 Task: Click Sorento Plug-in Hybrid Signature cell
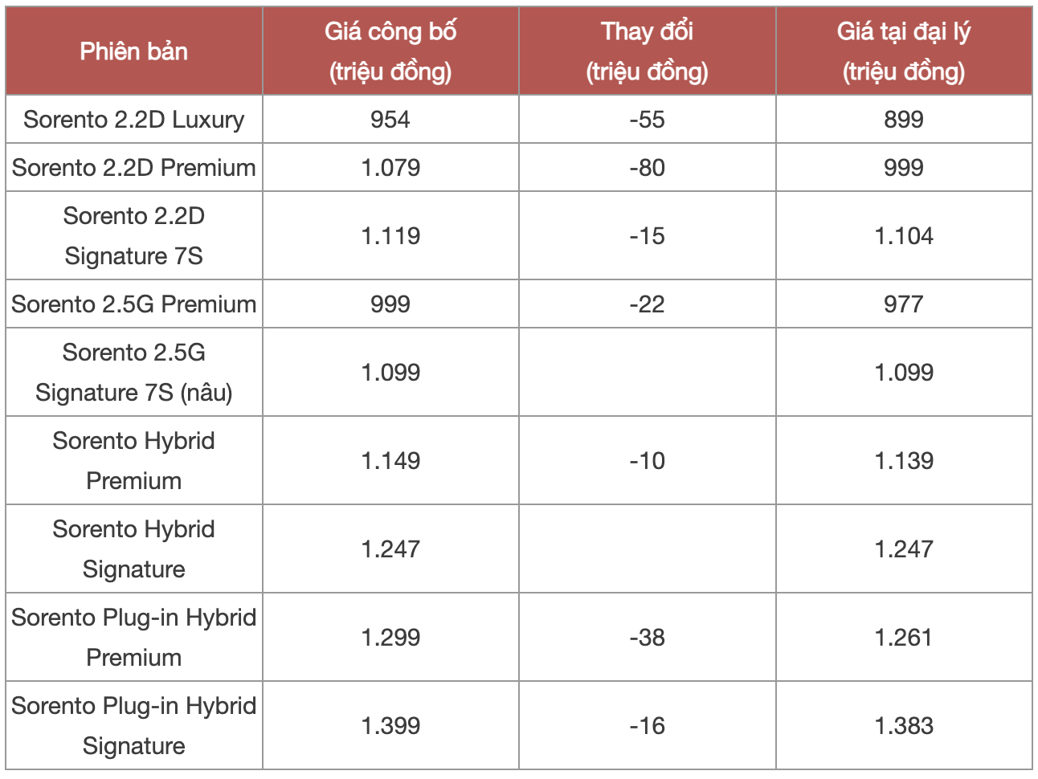[134, 726]
